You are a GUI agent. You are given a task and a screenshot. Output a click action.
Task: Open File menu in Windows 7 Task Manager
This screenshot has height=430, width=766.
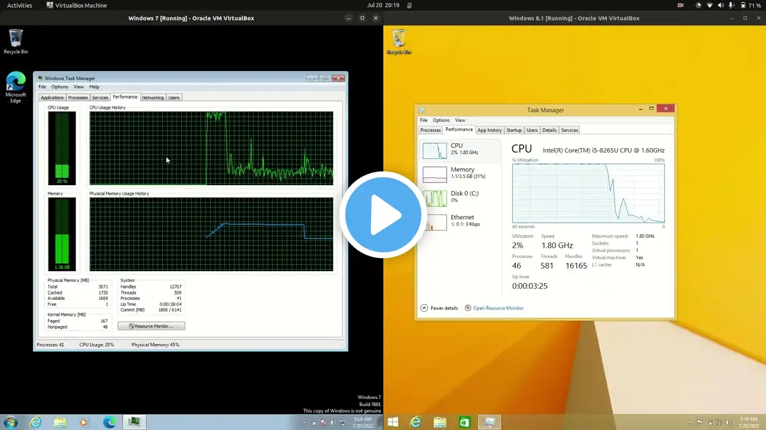tap(42, 87)
